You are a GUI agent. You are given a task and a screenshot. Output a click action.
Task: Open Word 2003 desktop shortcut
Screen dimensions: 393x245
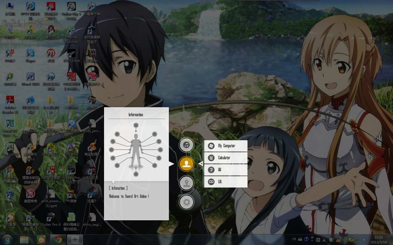[x=30, y=79]
